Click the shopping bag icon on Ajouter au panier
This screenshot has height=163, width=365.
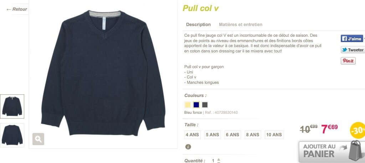(356, 151)
